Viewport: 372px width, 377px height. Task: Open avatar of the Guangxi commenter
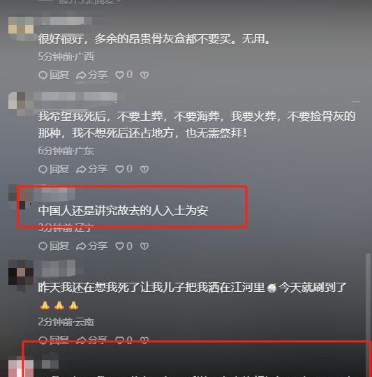[x=21, y=29]
